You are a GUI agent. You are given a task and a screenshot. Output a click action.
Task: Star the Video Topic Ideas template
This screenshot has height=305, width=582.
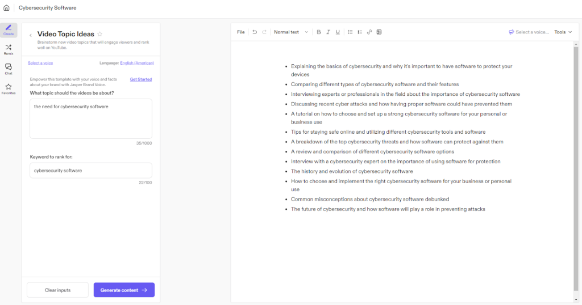coord(100,35)
